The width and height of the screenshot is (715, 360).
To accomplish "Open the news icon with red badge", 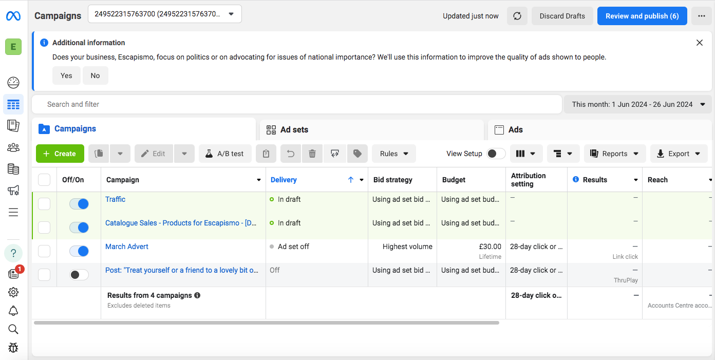I will (14, 274).
